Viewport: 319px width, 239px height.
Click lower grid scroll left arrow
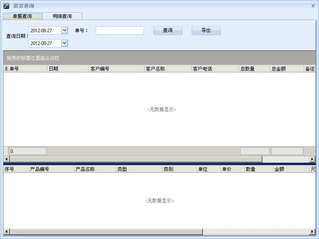coord(6,232)
